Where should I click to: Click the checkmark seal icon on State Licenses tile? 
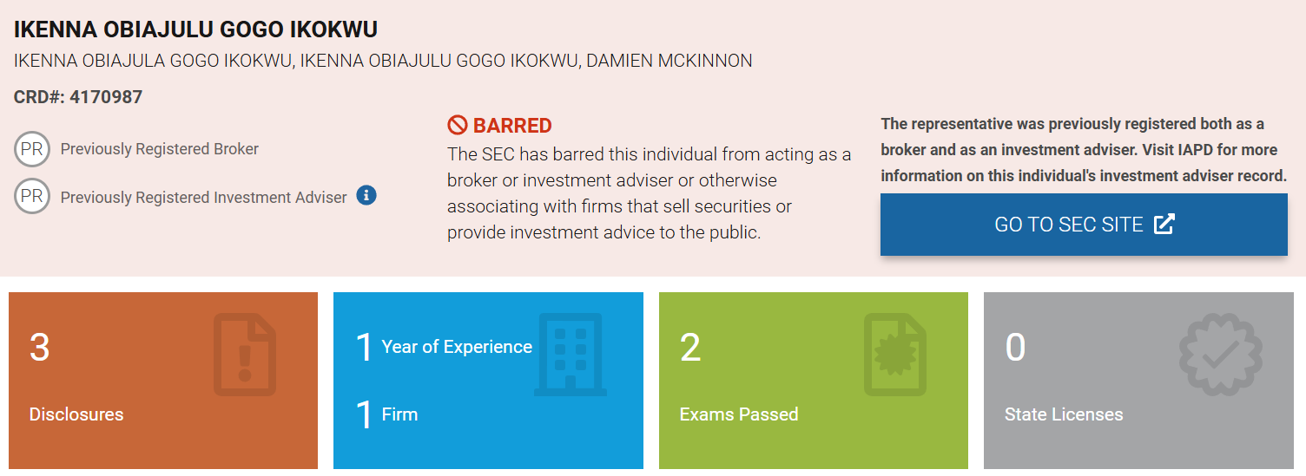pos(1220,354)
